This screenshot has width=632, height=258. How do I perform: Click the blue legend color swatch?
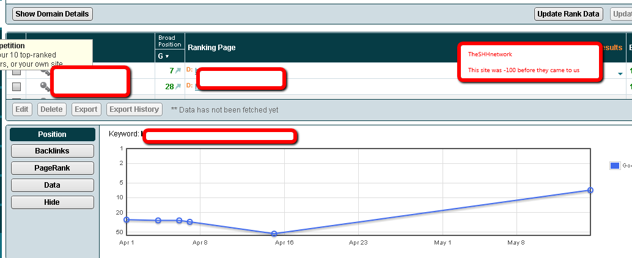[x=615, y=166]
